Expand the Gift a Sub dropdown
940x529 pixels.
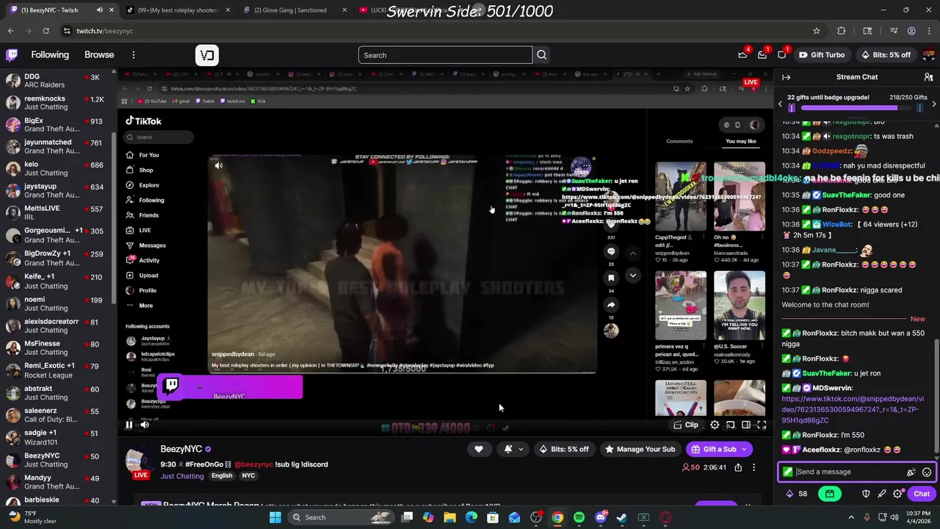click(x=744, y=449)
